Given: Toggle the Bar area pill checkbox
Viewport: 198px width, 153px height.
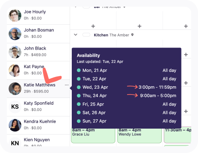Looking at the screenshot, I should 86,7.
